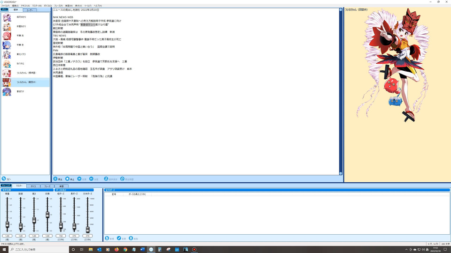451x253 pixels.
Task: Open the 表示 menu
Action: [78, 6]
